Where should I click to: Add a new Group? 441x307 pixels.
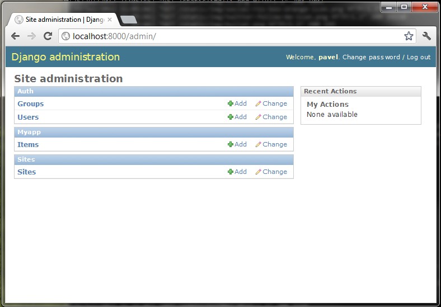pos(237,103)
